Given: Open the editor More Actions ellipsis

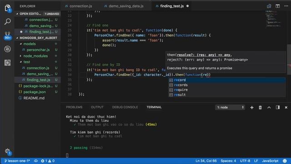Looking at the screenshot, I should tap(286, 6).
